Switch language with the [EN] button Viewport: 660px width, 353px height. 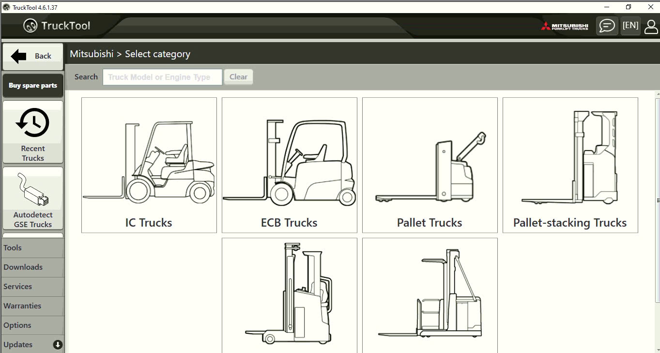click(630, 26)
